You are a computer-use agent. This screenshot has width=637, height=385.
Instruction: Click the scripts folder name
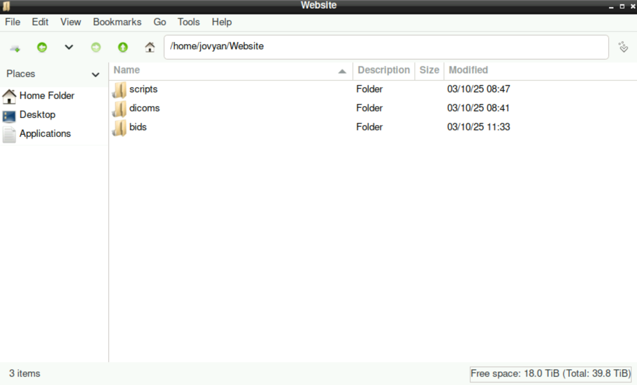[x=143, y=89]
